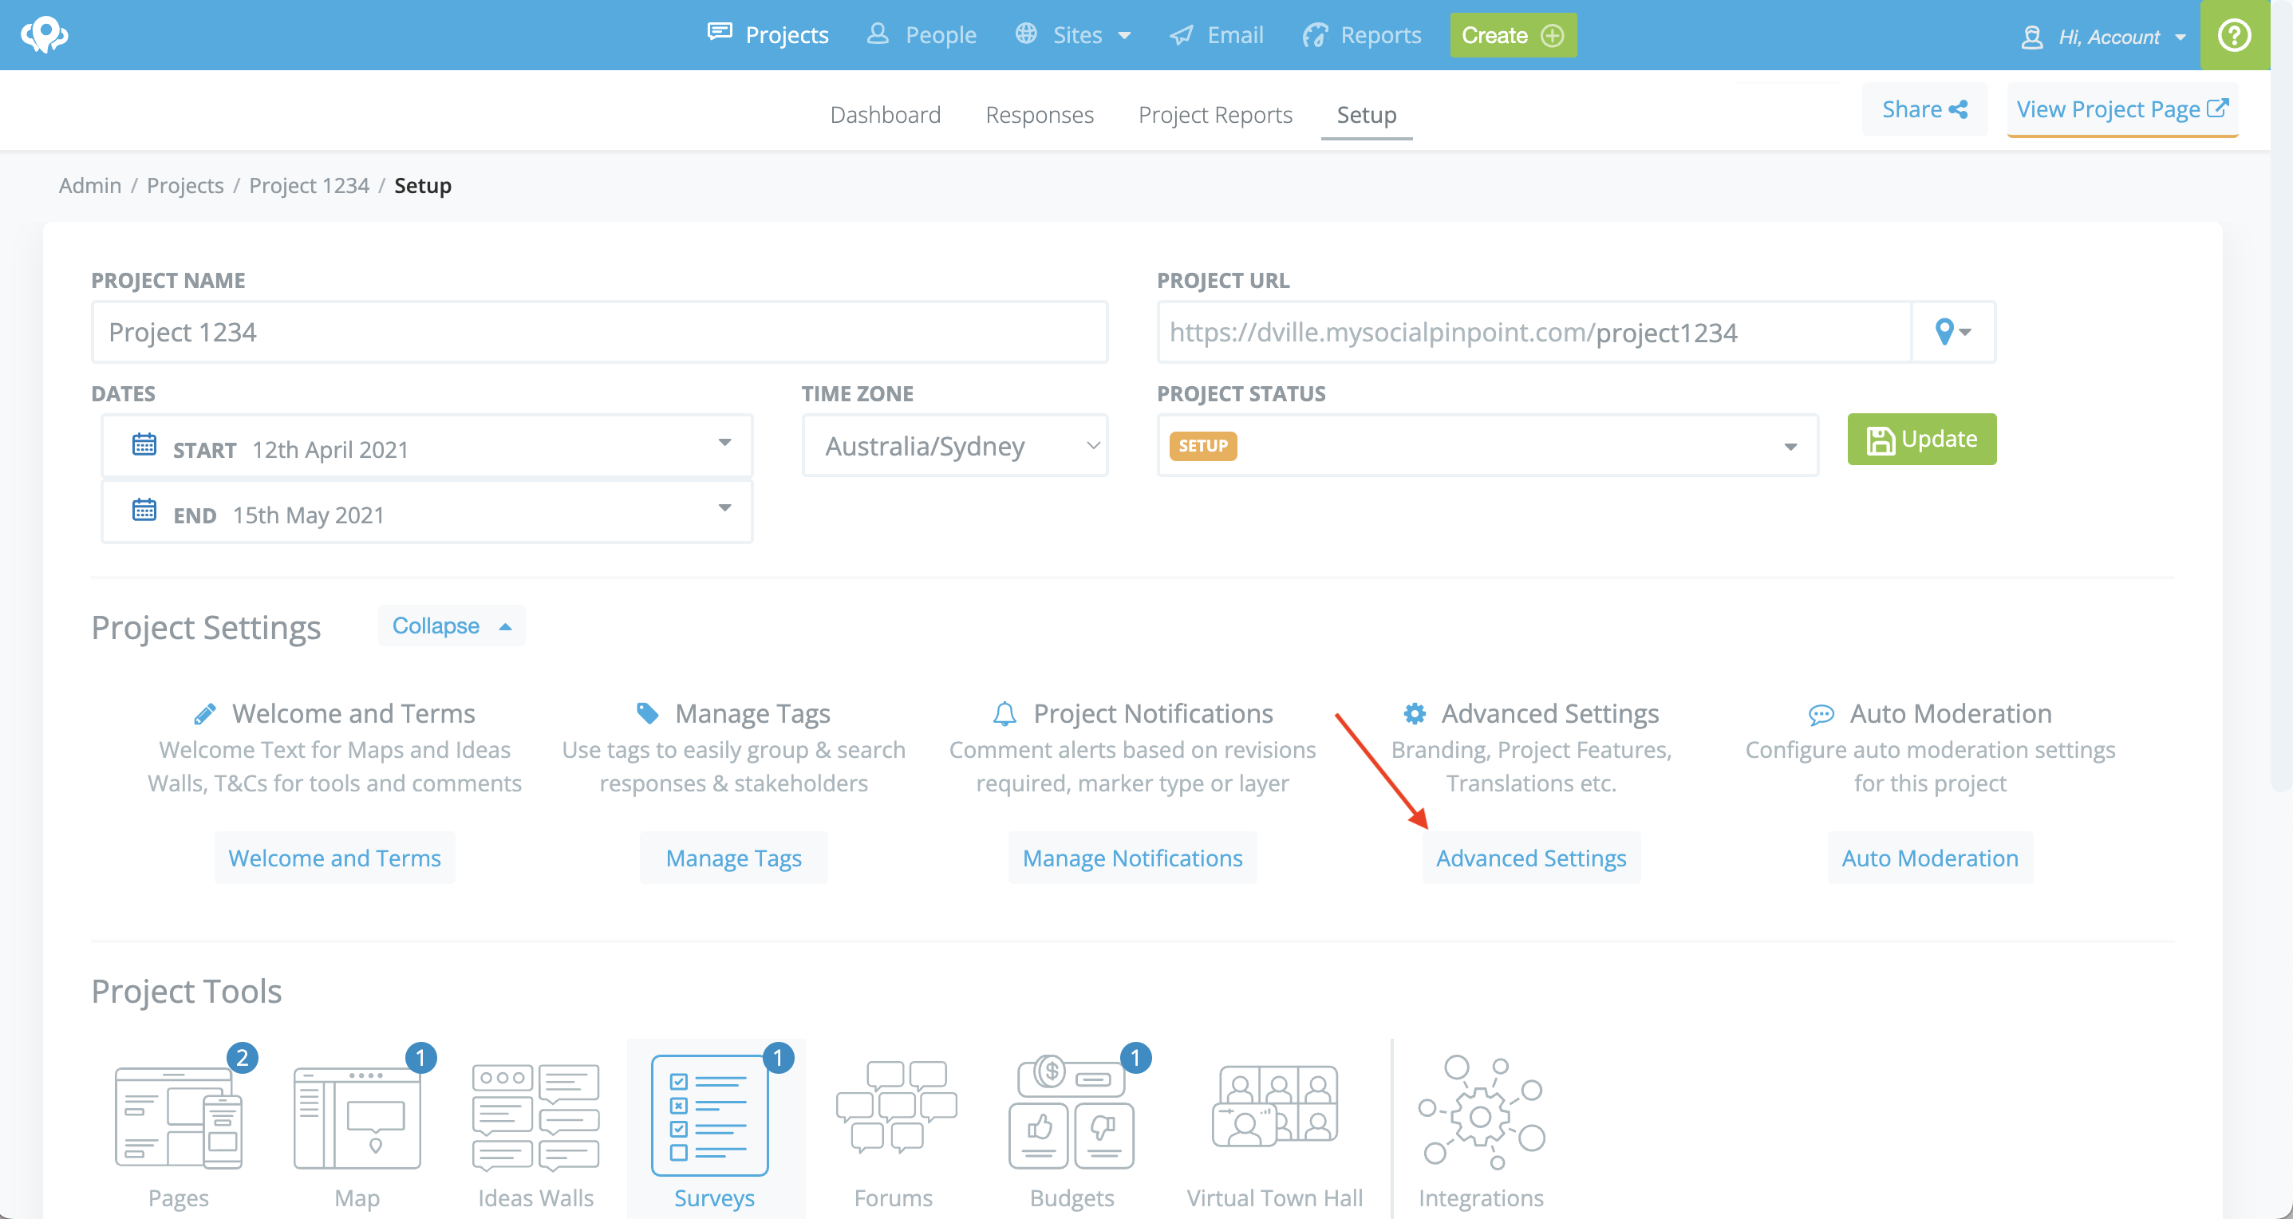Go to Project 1234 breadcrumb link

click(309, 185)
